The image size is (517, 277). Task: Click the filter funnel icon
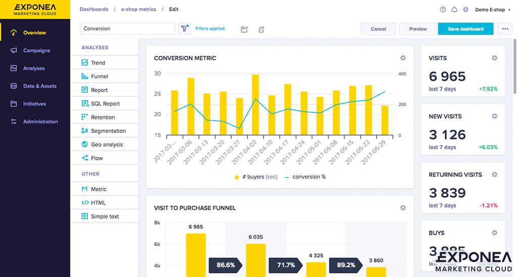click(184, 29)
